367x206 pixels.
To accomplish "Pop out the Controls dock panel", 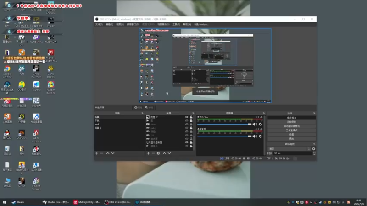I will (x=314, y=113).
